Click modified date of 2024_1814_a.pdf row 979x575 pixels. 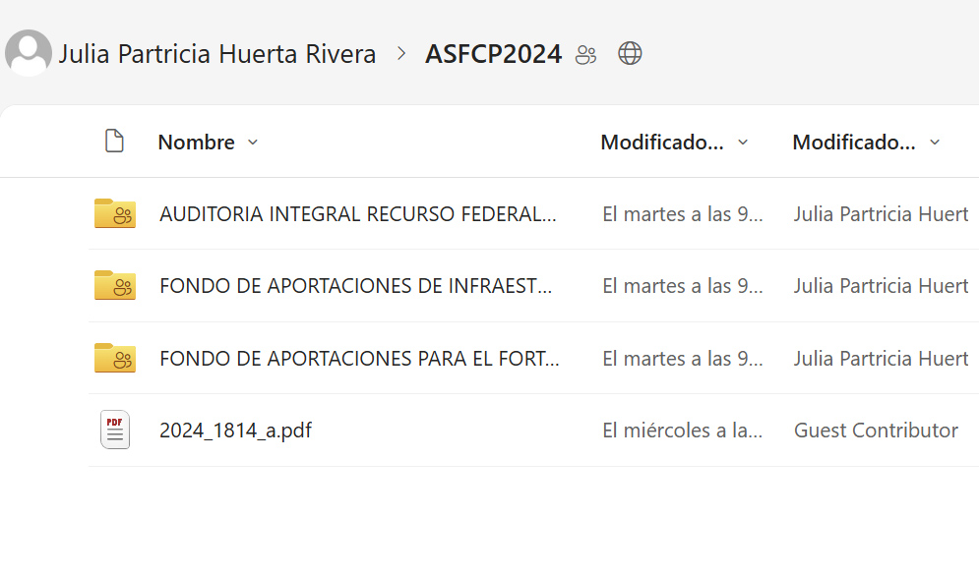tap(682, 431)
